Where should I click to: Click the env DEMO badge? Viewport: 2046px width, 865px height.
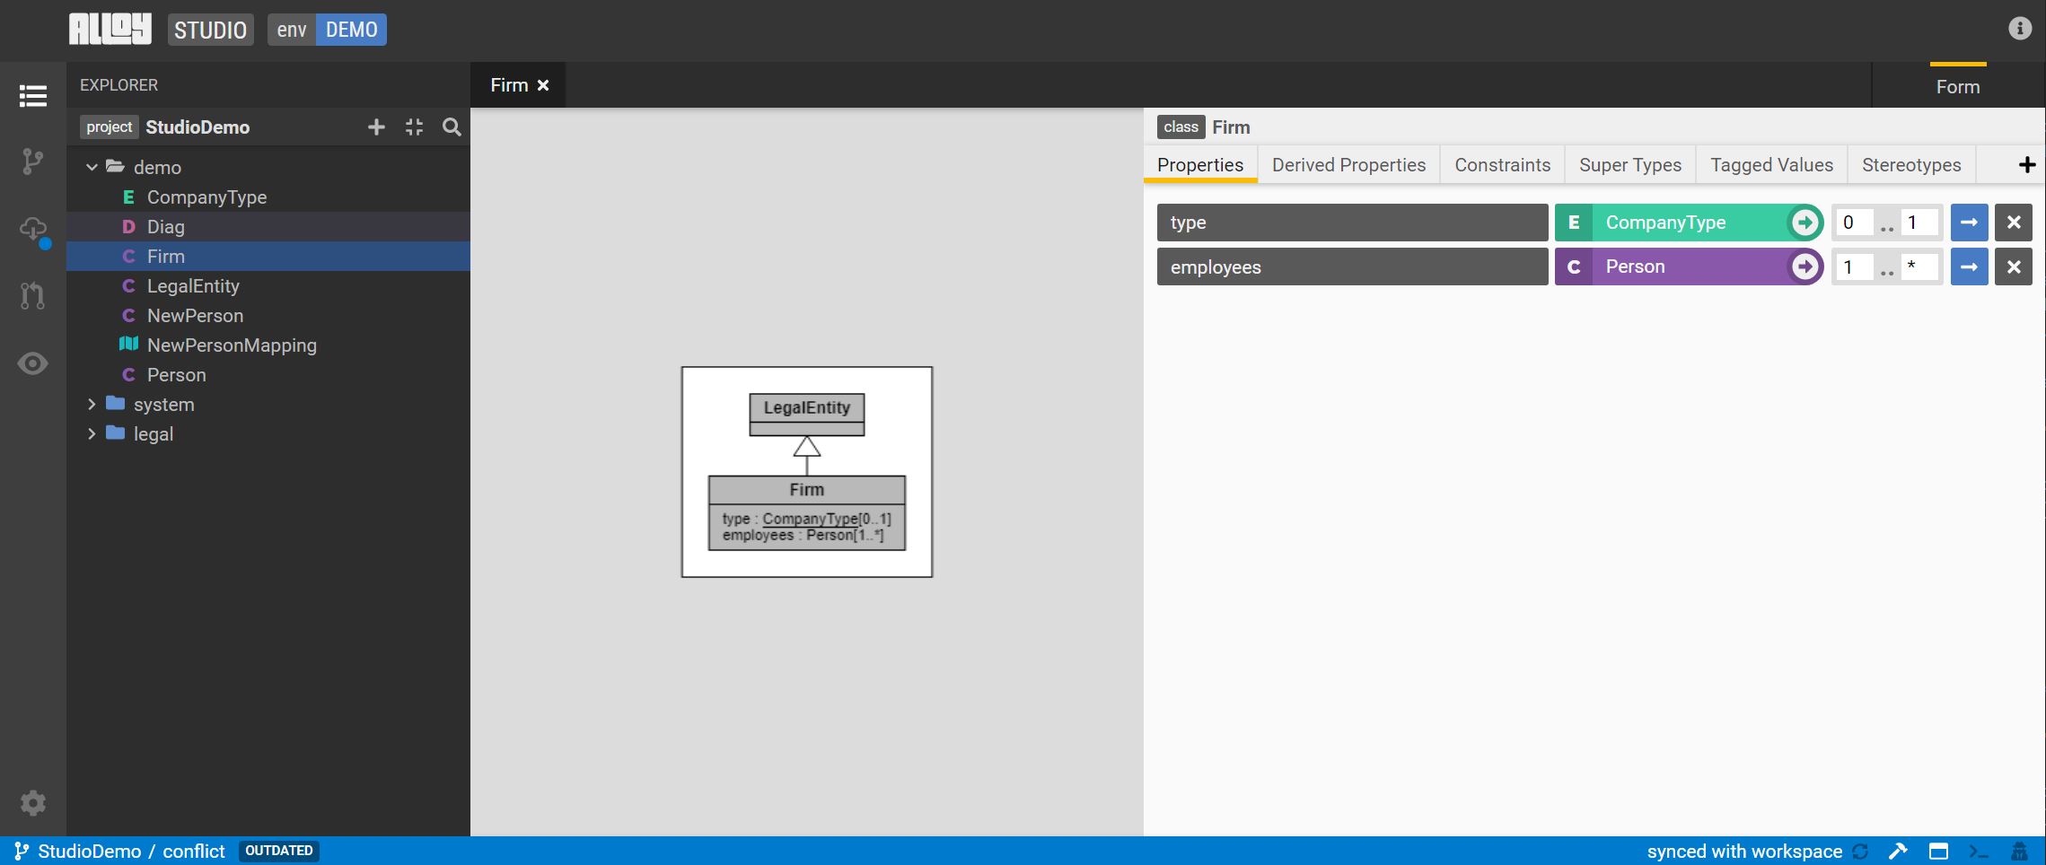[327, 30]
